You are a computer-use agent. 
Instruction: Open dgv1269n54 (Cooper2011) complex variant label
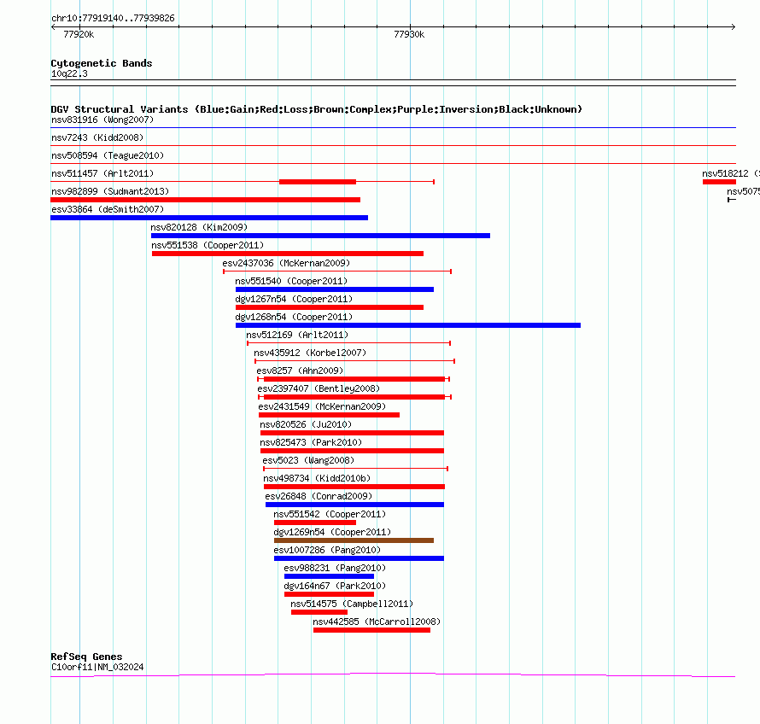click(x=332, y=532)
